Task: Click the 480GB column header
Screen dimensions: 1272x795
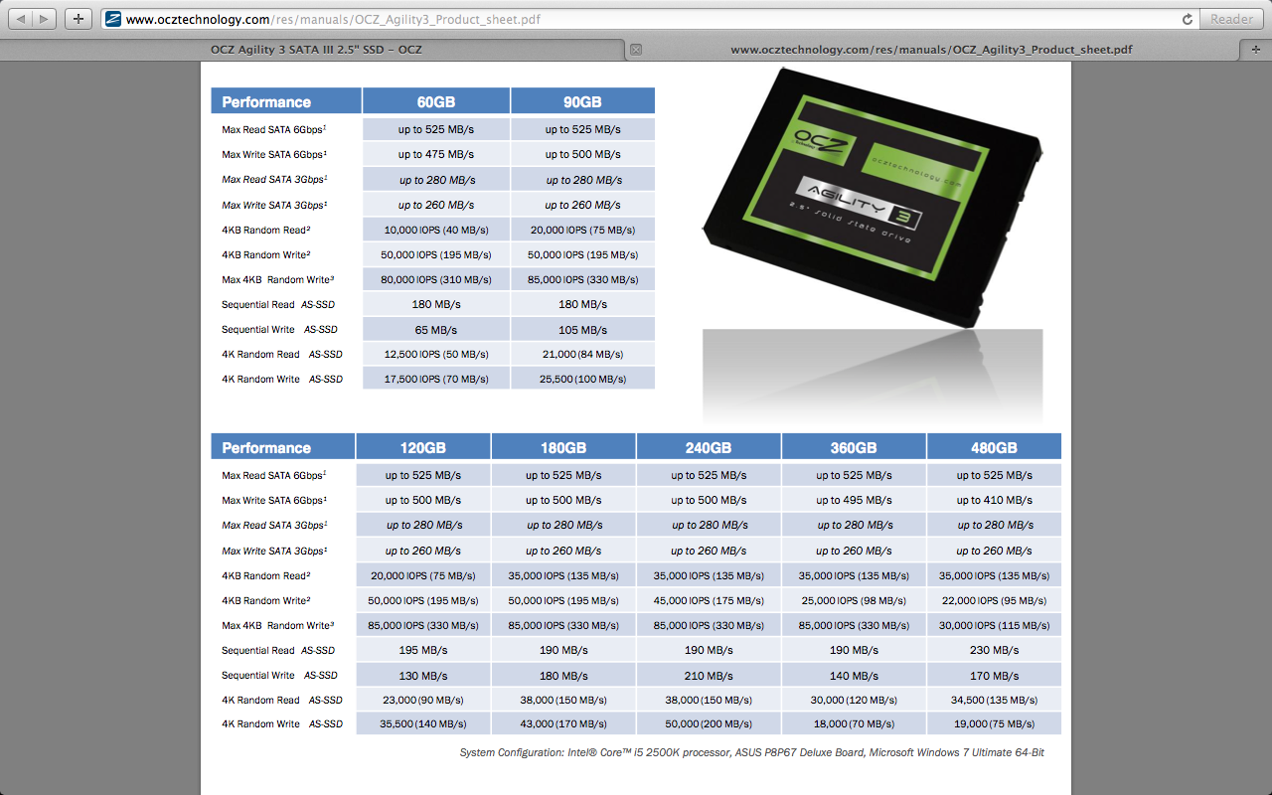Action: [x=994, y=447]
